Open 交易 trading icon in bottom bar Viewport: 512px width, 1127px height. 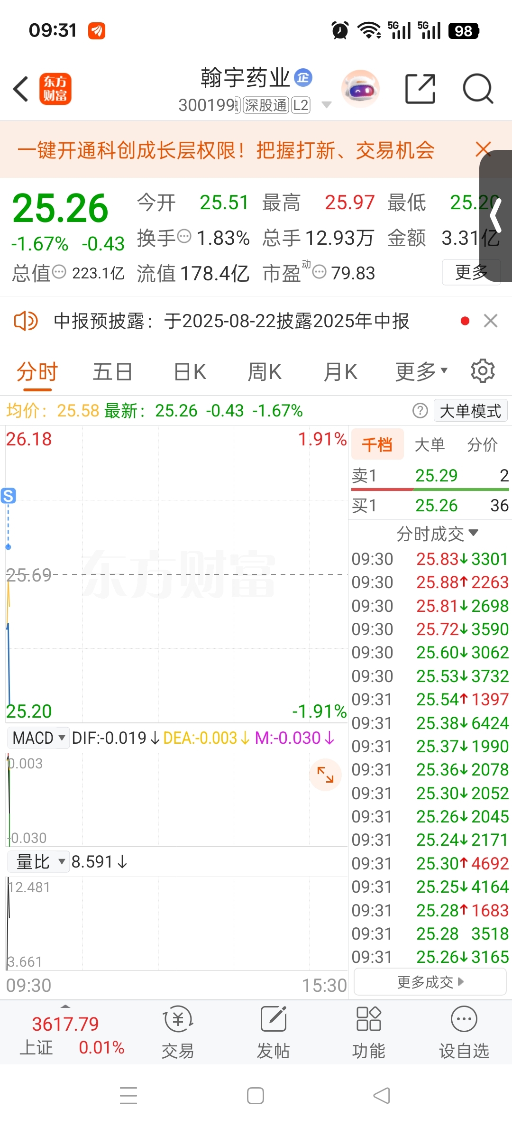click(178, 1032)
